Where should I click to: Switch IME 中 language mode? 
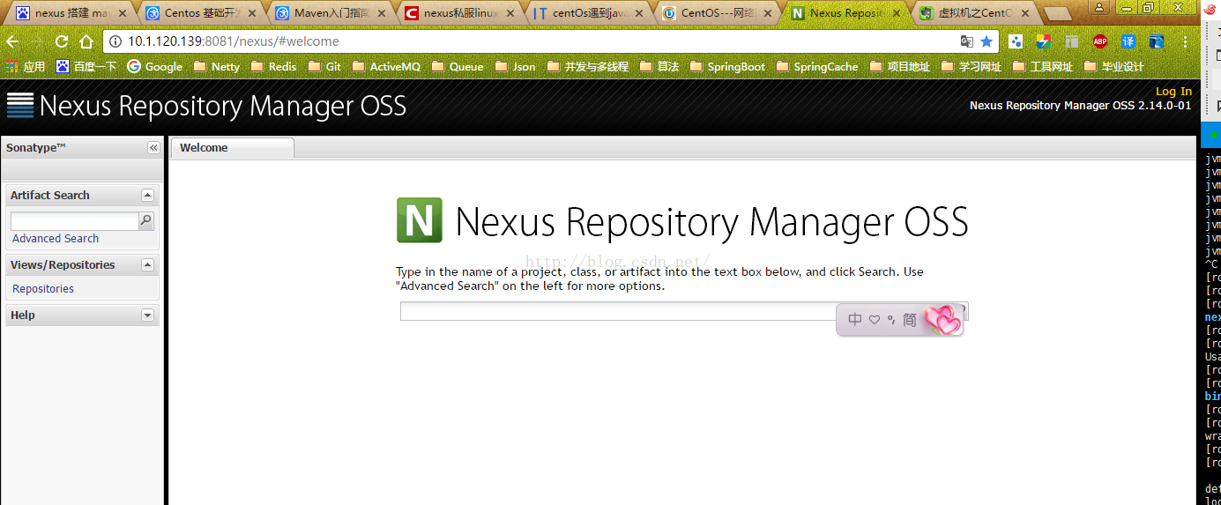click(x=855, y=320)
